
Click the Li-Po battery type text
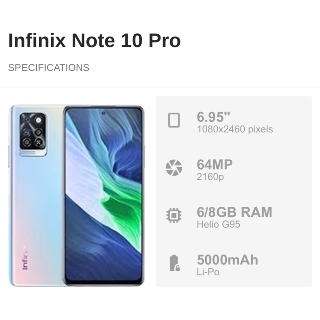[x=208, y=272]
